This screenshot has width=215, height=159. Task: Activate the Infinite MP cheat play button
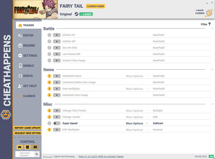coord(57,41)
